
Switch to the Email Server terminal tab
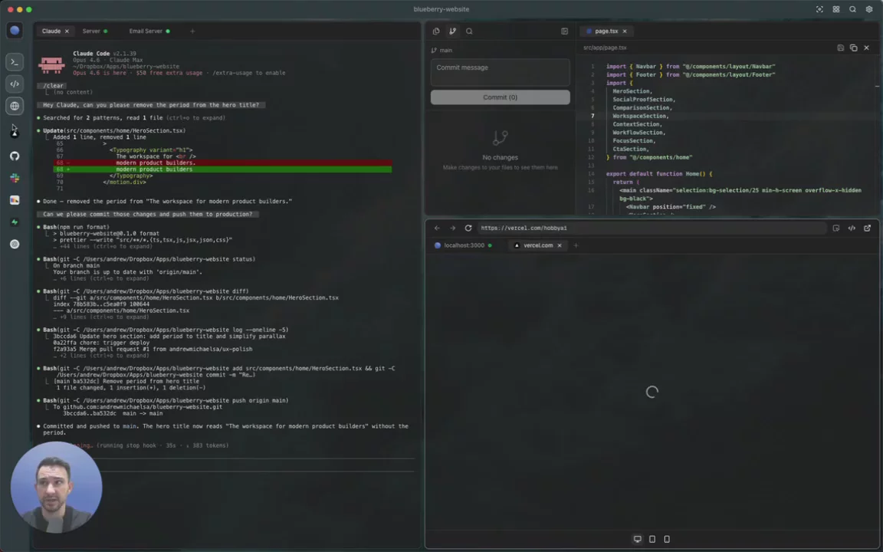146,31
